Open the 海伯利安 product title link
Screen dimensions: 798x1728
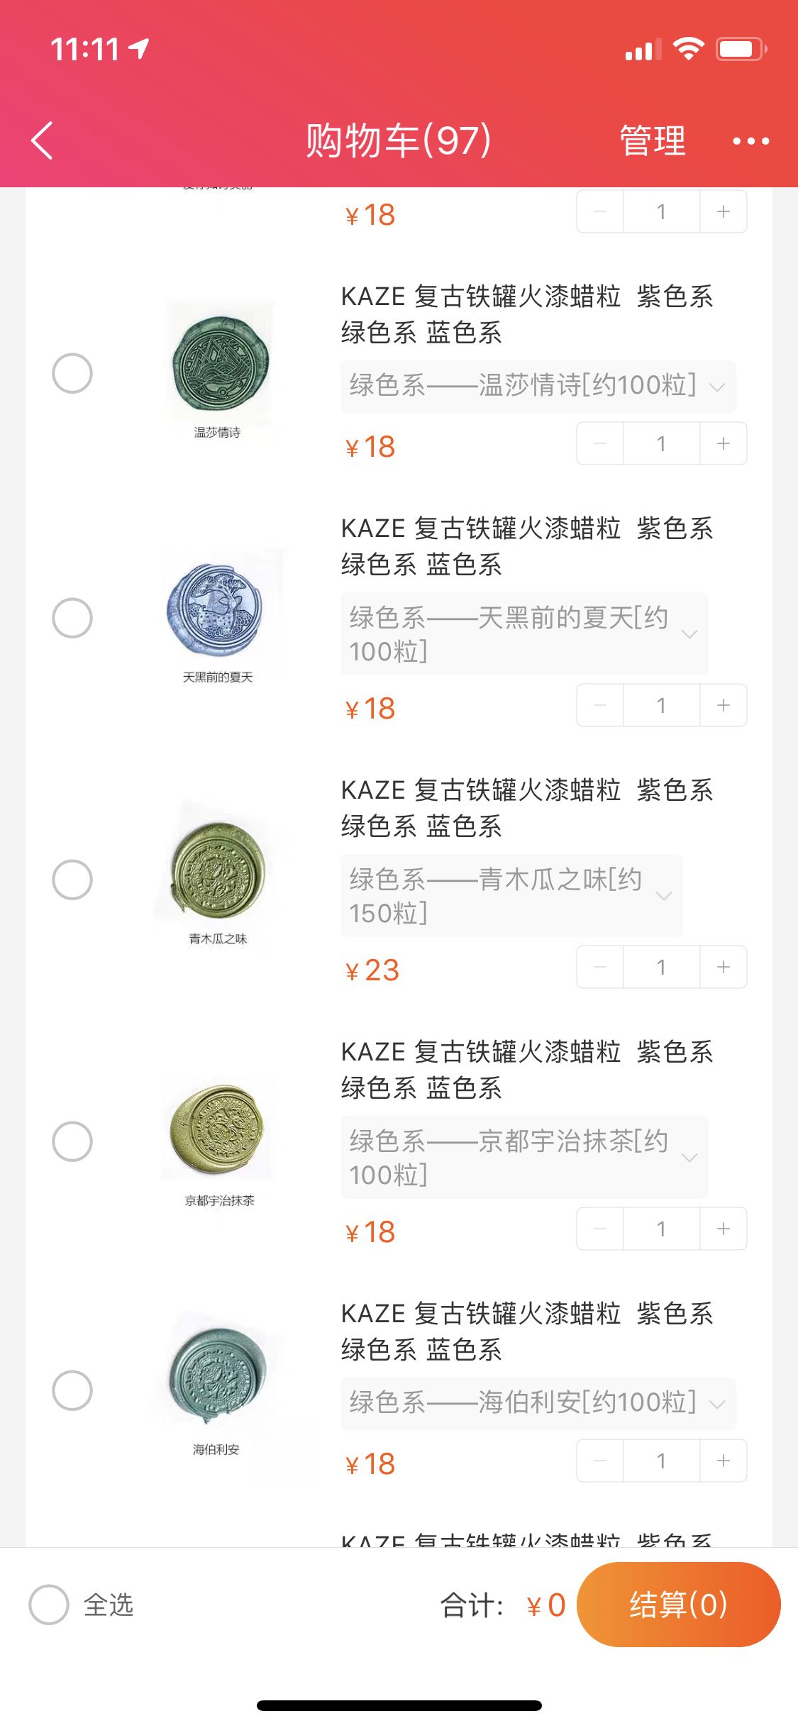pyautogui.click(x=526, y=1331)
